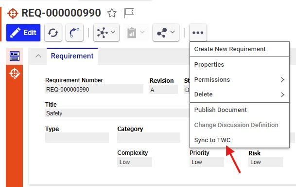Click the promote arrow toolbar icon

(74, 33)
